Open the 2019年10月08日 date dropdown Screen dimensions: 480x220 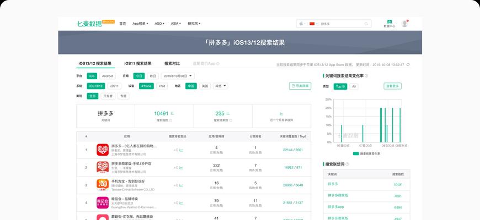178,76
